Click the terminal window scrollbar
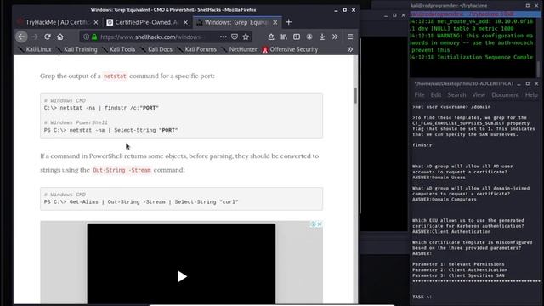This screenshot has height=306, width=544. tap(538, 69)
